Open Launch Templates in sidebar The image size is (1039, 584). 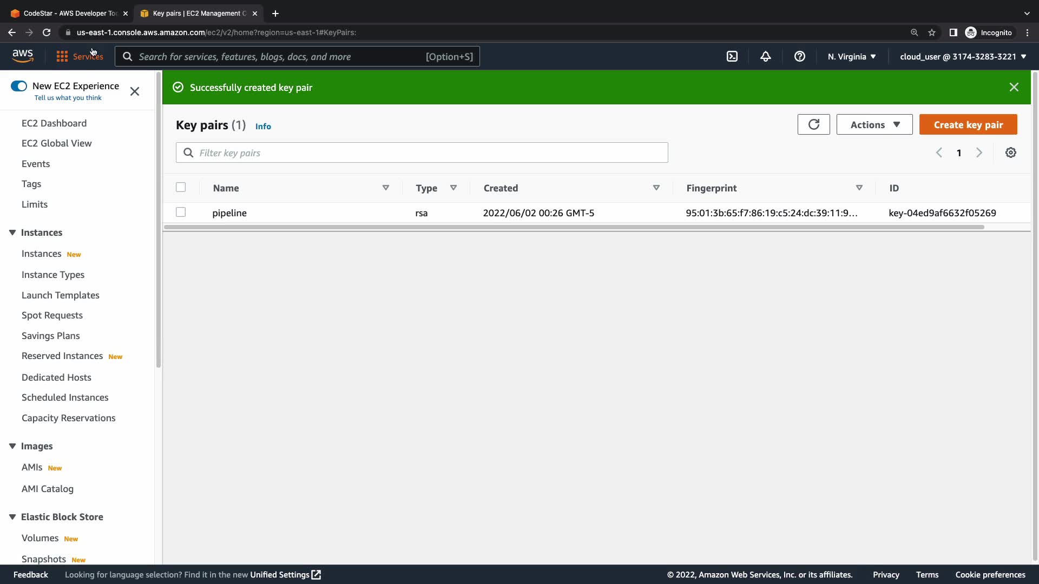coord(61,295)
